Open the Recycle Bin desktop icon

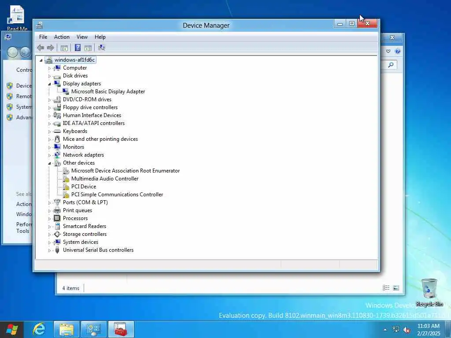(429, 293)
